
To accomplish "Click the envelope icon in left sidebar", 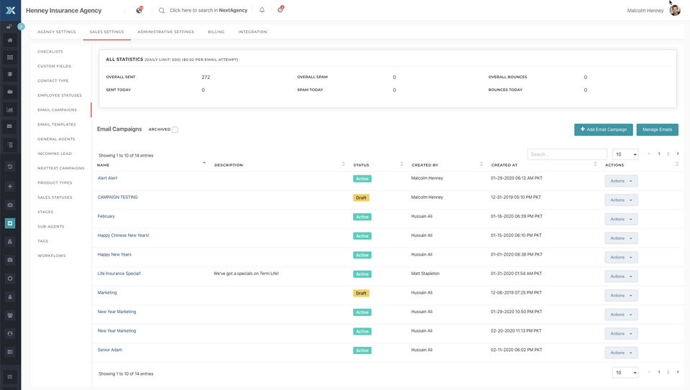I will 10,127.
